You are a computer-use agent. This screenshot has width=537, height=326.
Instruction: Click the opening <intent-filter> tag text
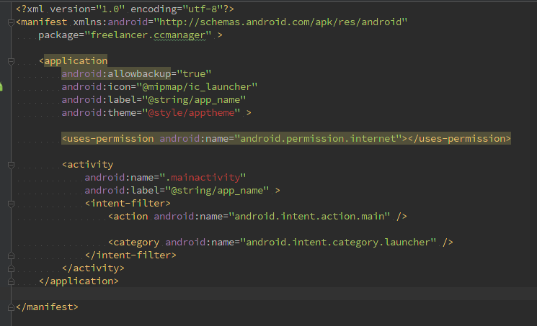pos(128,203)
